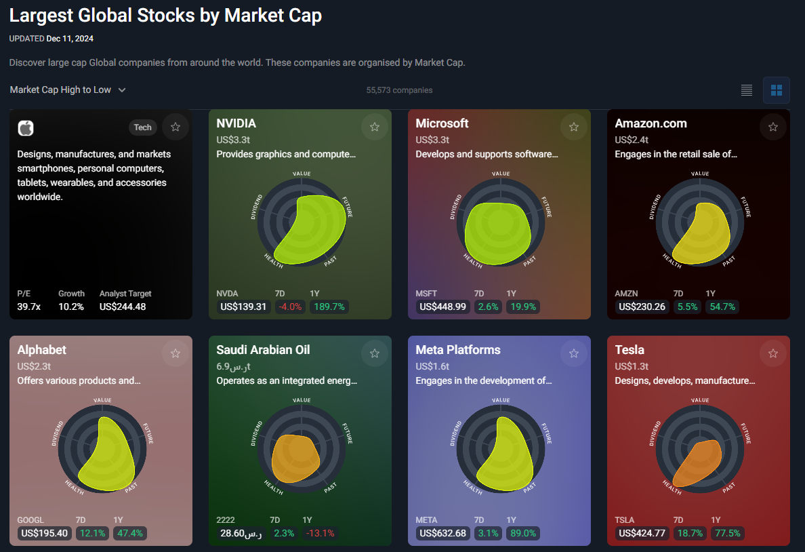Toggle favorite star on the Tesla card
The width and height of the screenshot is (805, 552).
tap(773, 353)
